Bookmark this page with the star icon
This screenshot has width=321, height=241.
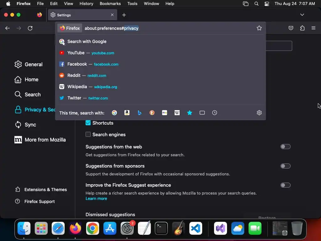[259, 28]
